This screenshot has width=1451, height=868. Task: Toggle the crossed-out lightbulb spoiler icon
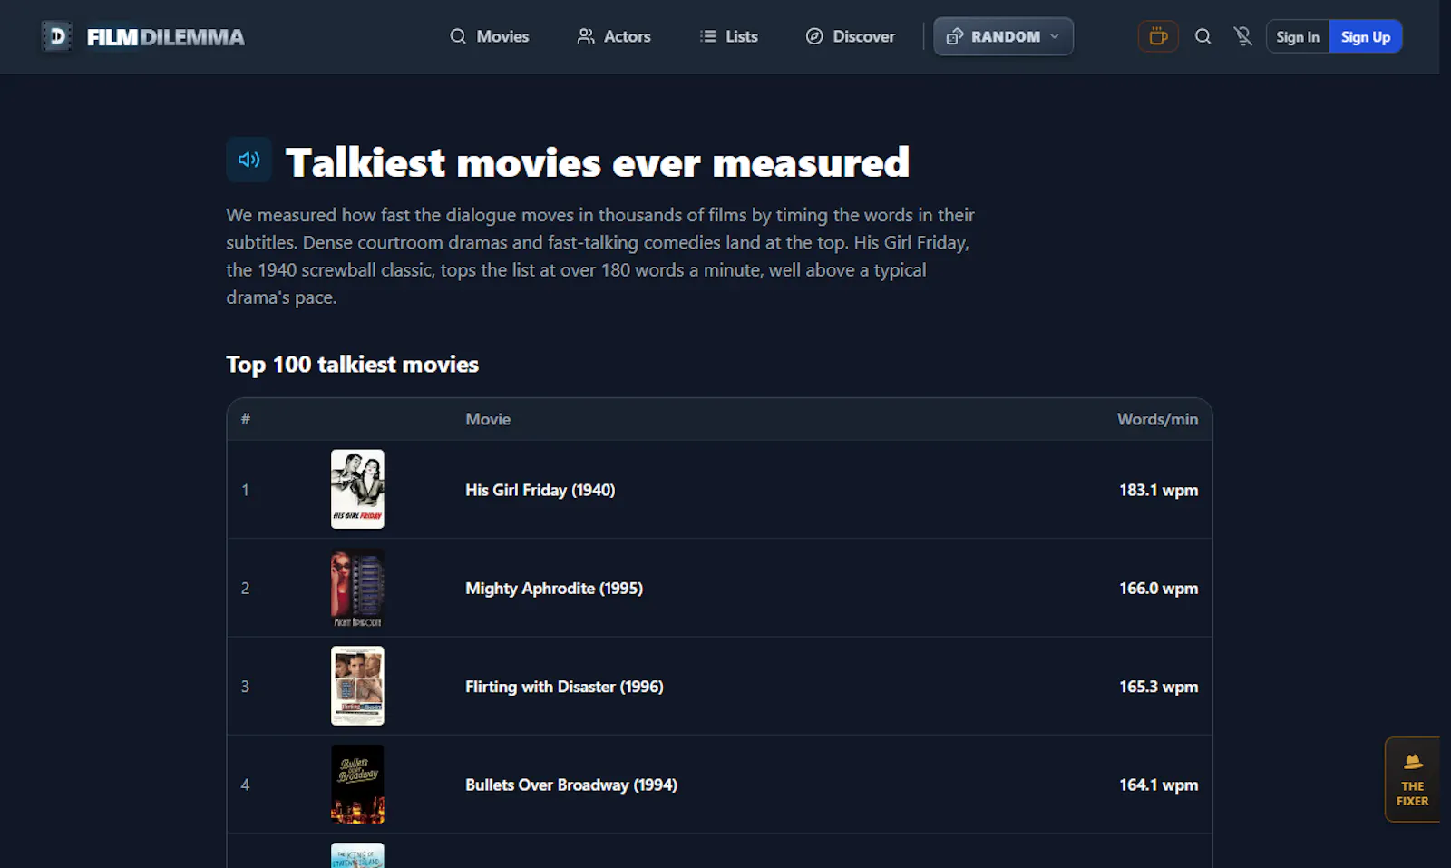coord(1242,36)
